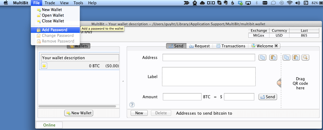Copy the address with the icon beside Address field
The width and height of the screenshot is (323, 130).
(x=262, y=58)
